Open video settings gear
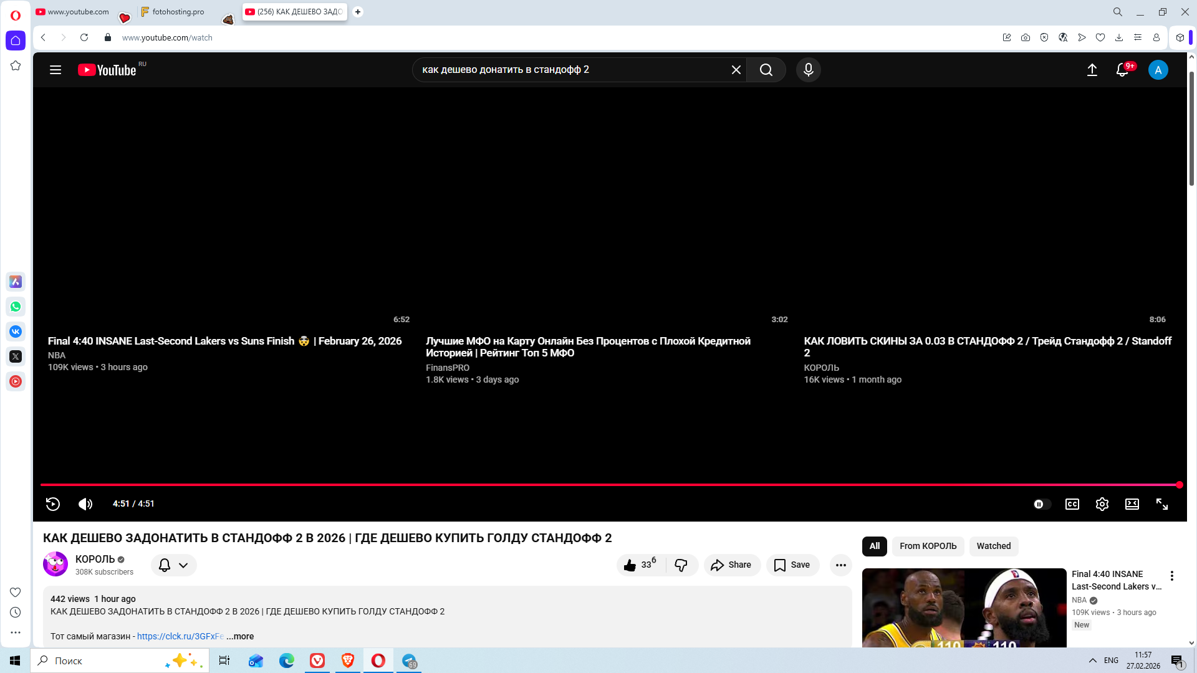 1102,504
